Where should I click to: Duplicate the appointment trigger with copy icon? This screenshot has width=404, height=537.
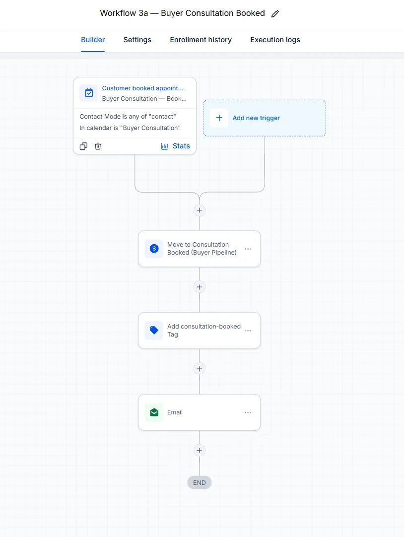(x=83, y=146)
